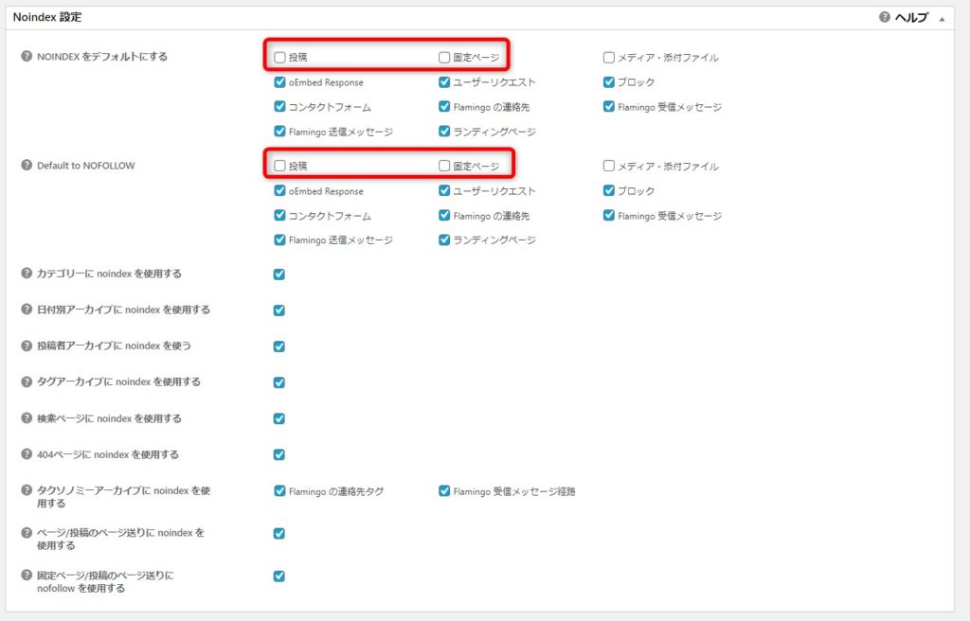Screen dimensions: 970x621
Task: Toggle 検索ページに noindex checkbox
Action: pyautogui.click(x=279, y=418)
